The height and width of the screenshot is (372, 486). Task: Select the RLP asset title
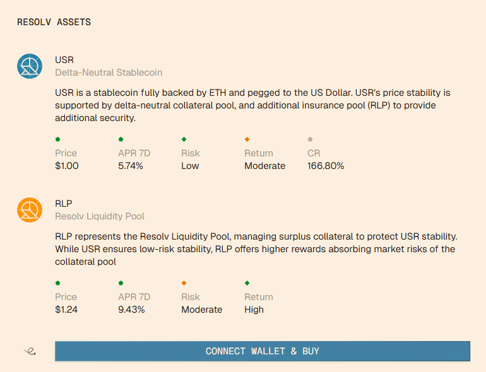tap(64, 204)
